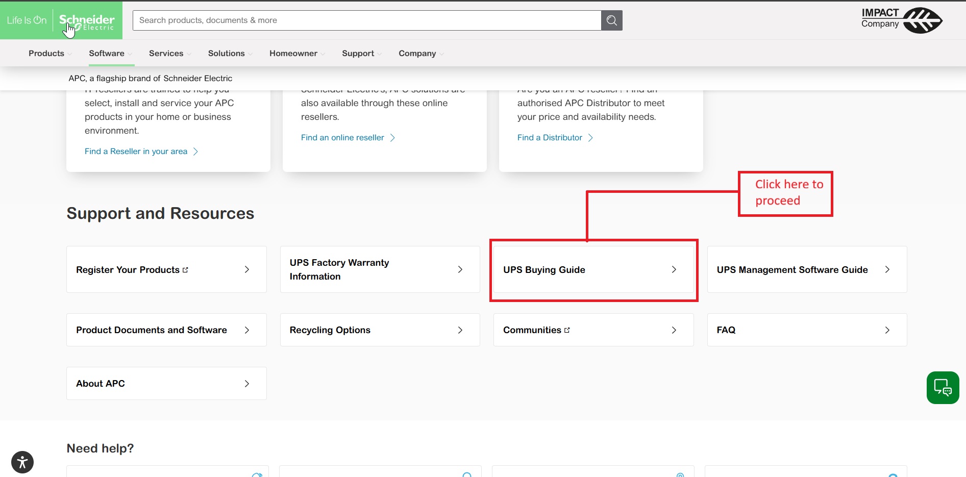Image resolution: width=966 pixels, height=477 pixels.
Task: Expand the Support menu
Action: (x=362, y=54)
